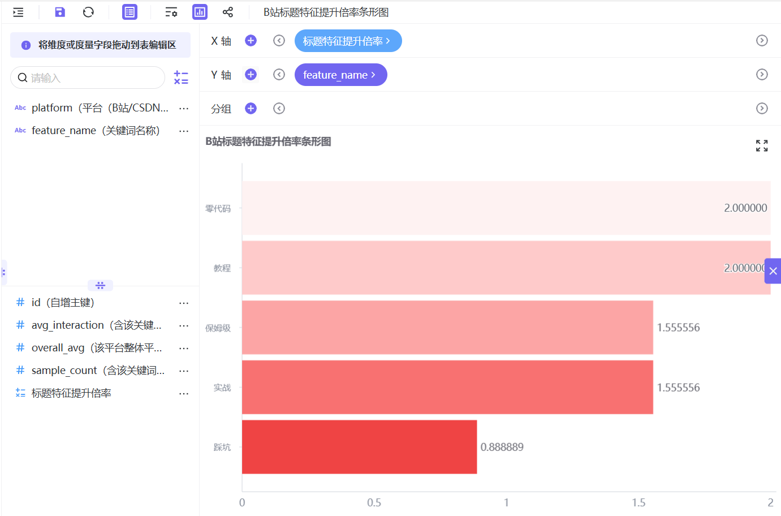781x516 pixels.
Task: Collapse Y axis row left arrow
Action: click(x=279, y=75)
